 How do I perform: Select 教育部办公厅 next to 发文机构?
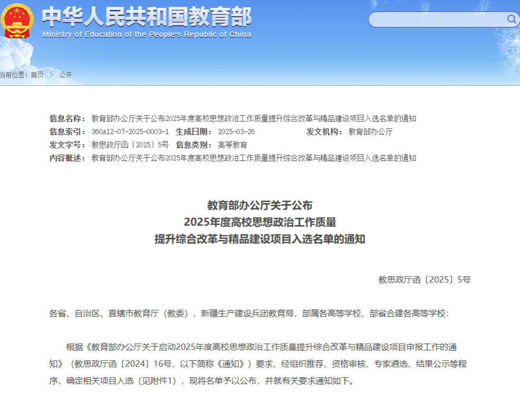point(370,132)
